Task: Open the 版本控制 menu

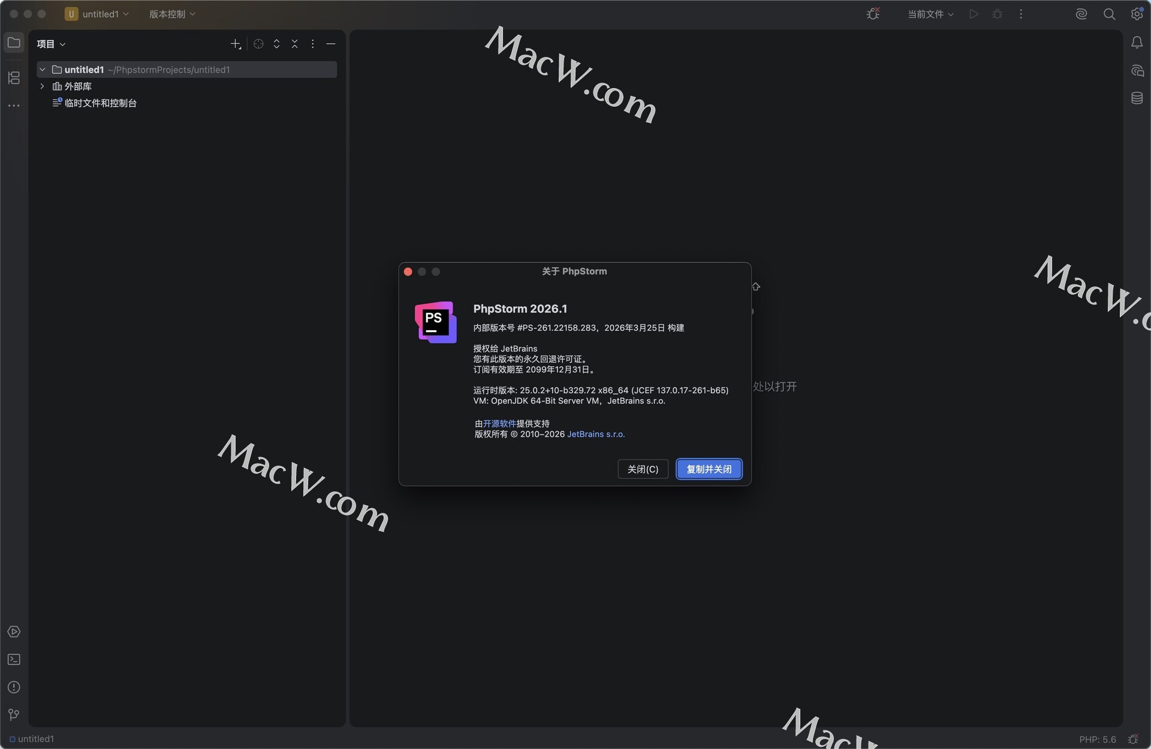Action: [172, 14]
